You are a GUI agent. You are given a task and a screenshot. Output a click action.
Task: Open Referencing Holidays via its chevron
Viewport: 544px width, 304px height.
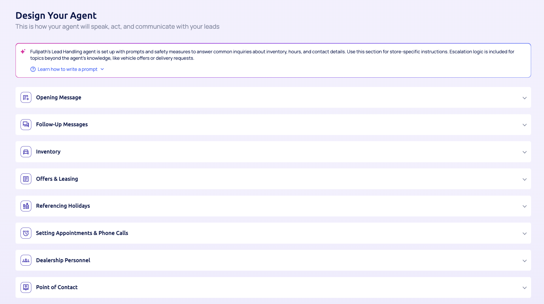(x=524, y=206)
